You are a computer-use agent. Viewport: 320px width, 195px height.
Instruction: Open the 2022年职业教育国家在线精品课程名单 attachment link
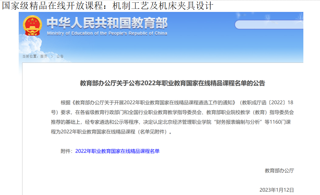click(x=117, y=151)
